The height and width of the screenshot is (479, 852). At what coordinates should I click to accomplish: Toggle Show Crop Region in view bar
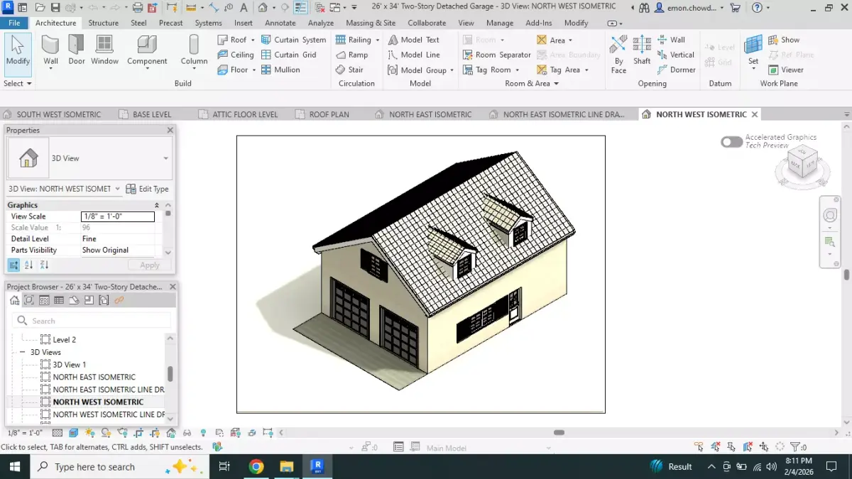click(x=155, y=433)
